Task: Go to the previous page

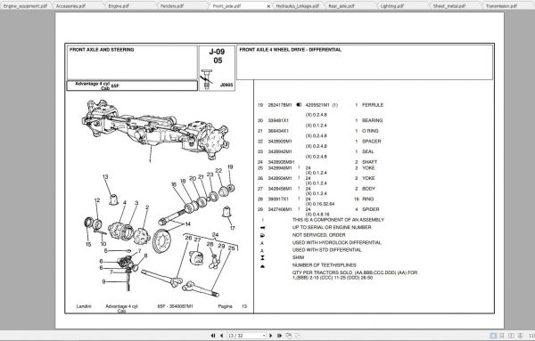Action: pyautogui.click(x=221, y=336)
